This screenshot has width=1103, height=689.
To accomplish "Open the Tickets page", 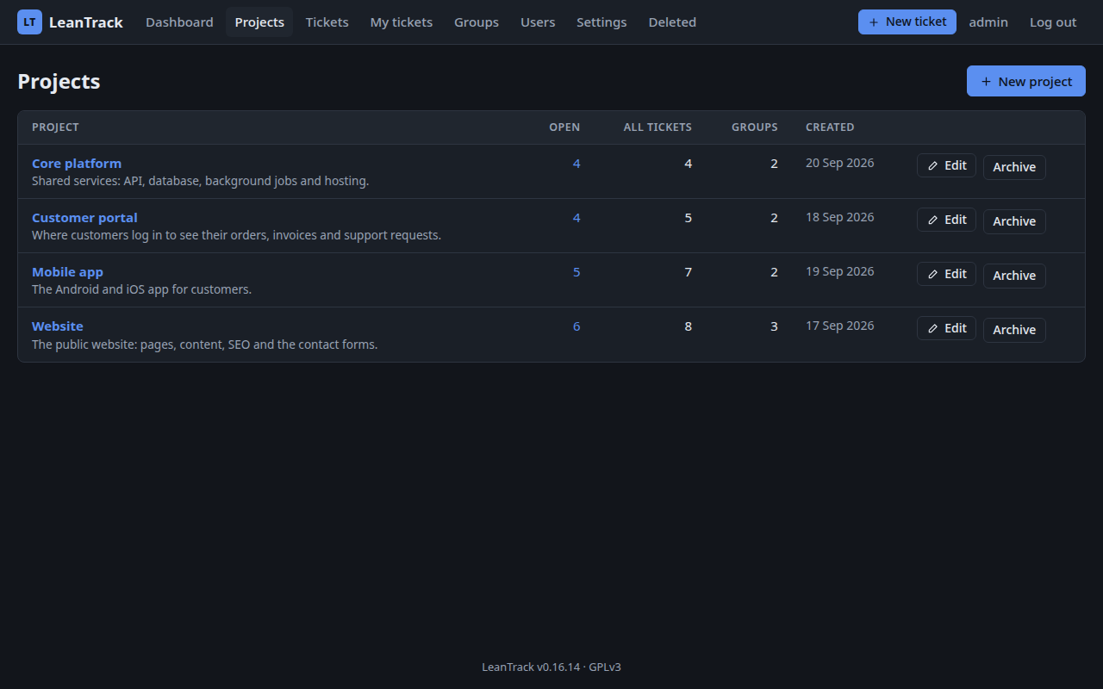I will coord(327,22).
